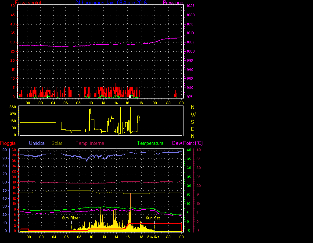This screenshot has width=313, height=243.
Task: Click the bottom compass letter 'N' beside 0
Action: point(193,136)
